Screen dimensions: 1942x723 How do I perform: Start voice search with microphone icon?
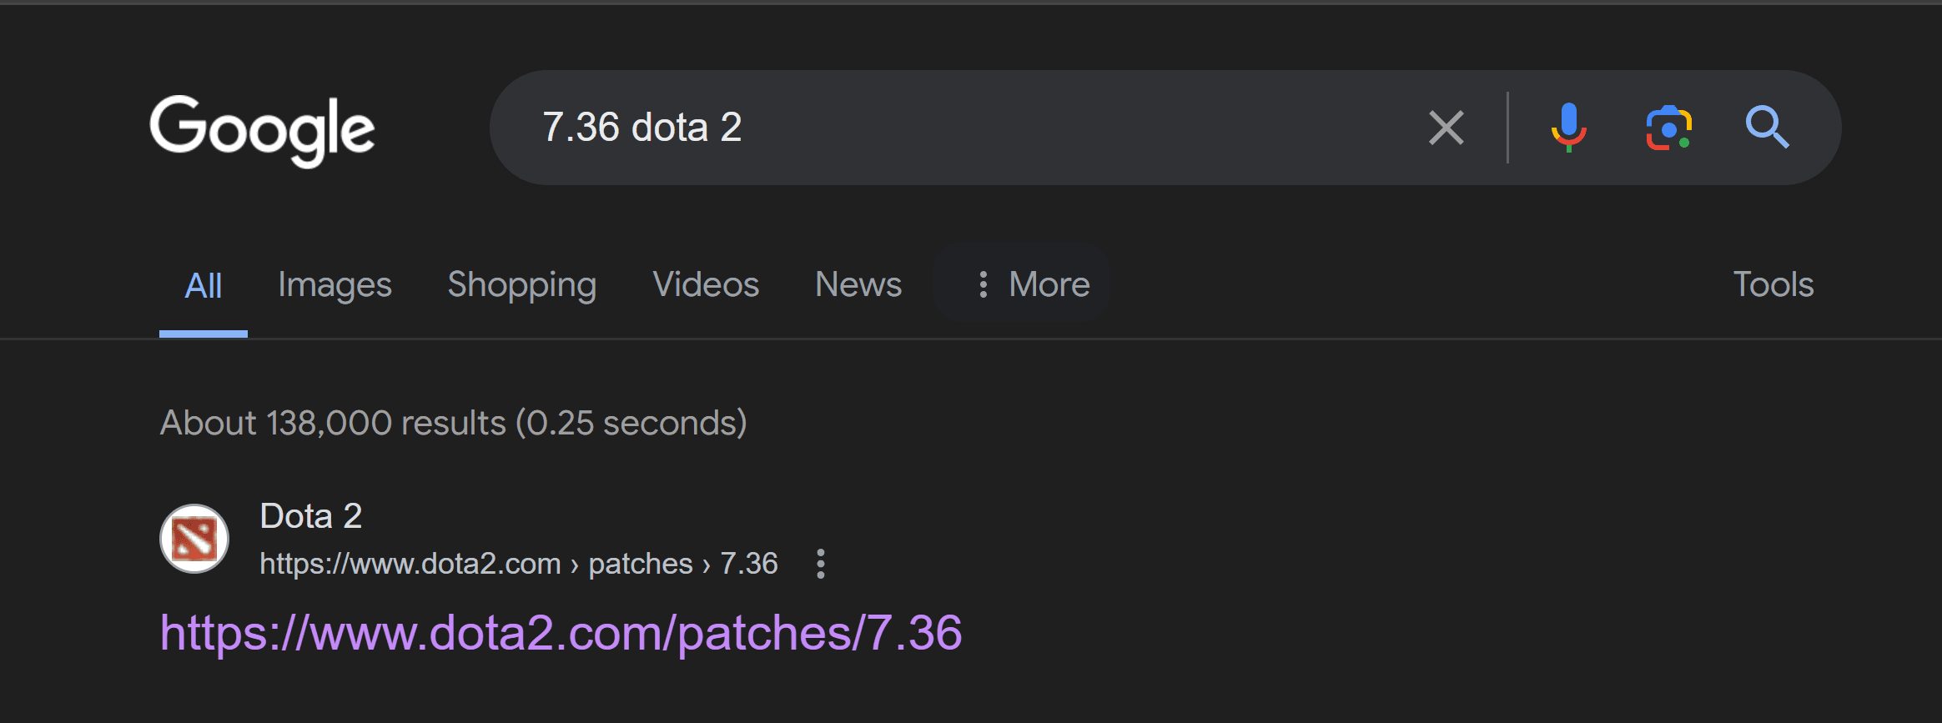(x=1568, y=128)
